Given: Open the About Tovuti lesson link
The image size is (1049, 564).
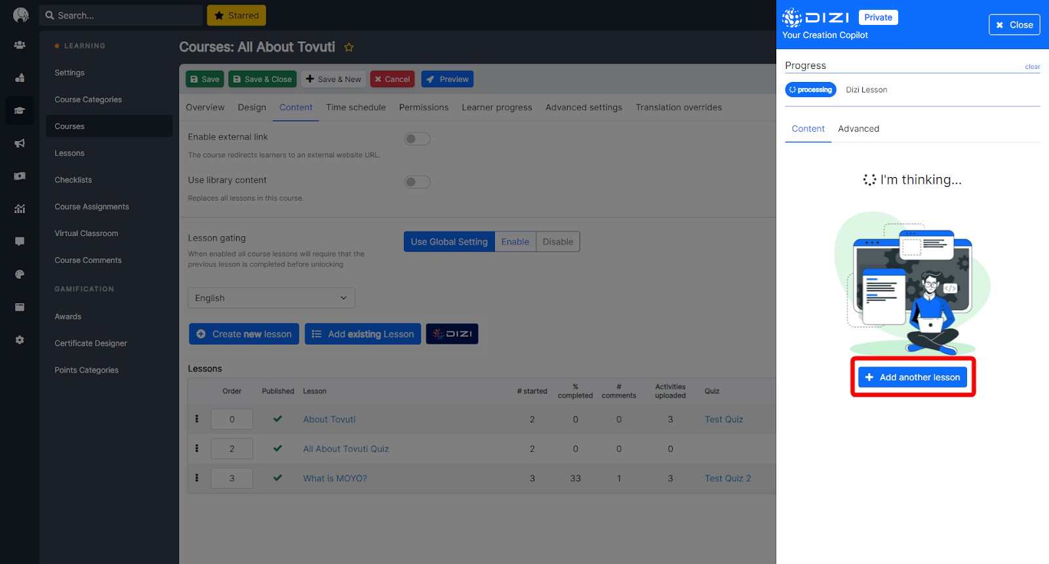Looking at the screenshot, I should tap(329, 419).
